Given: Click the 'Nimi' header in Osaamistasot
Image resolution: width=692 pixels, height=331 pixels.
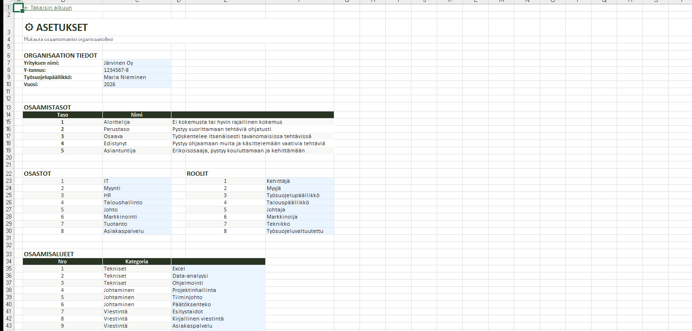Looking at the screenshot, I should coord(137,115).
